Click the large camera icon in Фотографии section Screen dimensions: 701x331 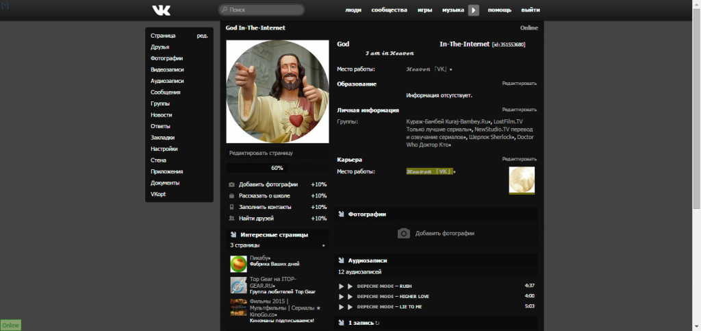coord(404,234)
